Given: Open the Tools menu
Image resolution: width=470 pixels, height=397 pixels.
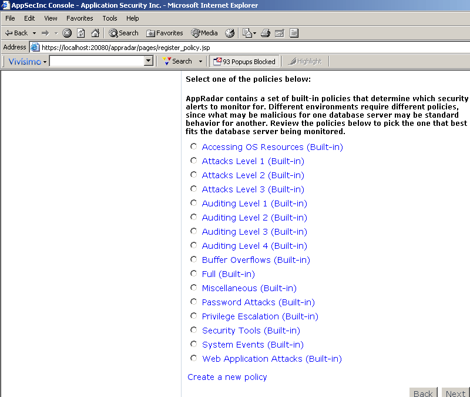Looking at the screenshot, I should coord(110,18).
